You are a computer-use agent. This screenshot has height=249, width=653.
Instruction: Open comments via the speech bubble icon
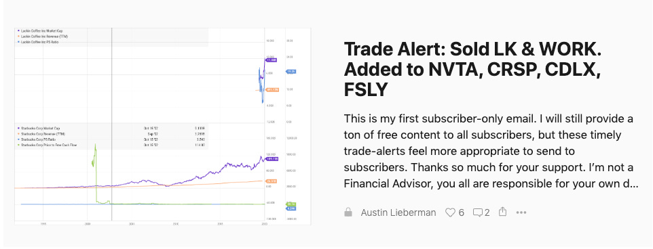478,212
